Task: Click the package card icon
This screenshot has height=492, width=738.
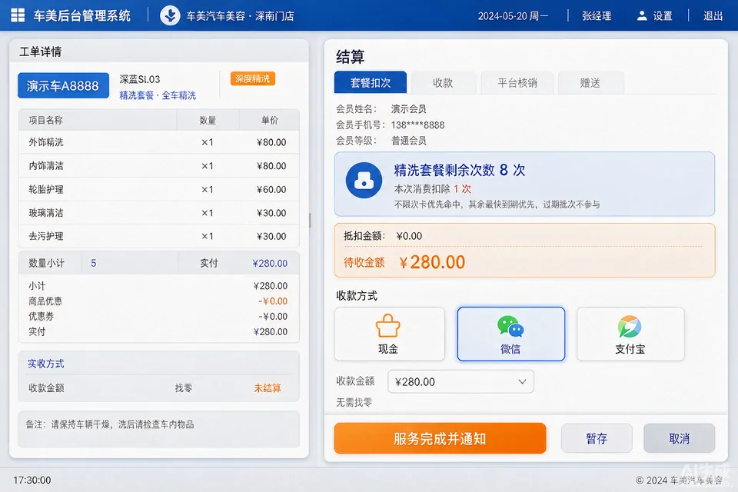Action: click(x=364, y=181)
